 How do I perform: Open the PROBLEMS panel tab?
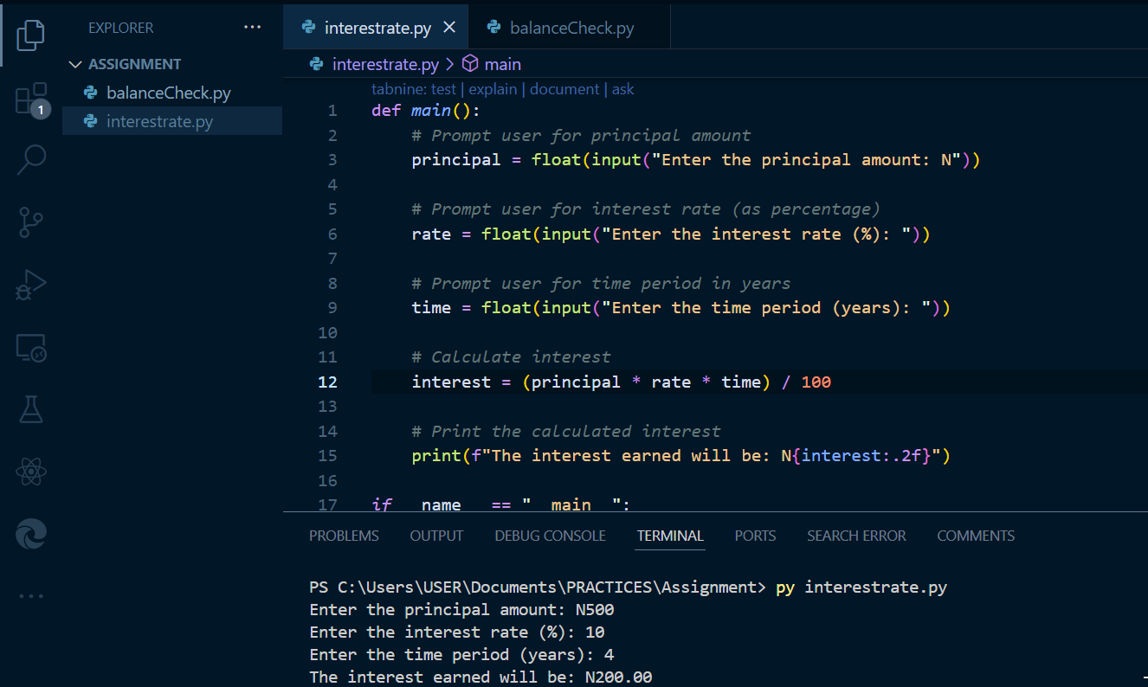[x=344, y=536]
